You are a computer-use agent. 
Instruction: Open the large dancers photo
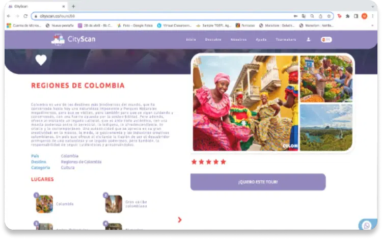click(245, 103)
